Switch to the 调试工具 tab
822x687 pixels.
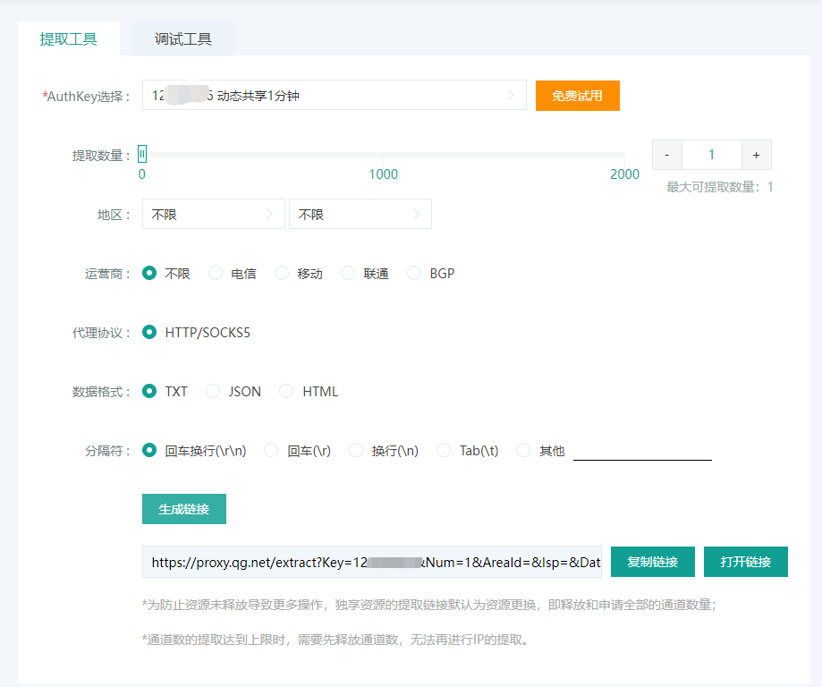coord(182,39)
